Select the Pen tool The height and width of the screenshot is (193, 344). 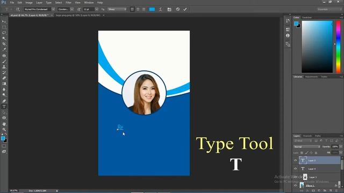(4, 101)
